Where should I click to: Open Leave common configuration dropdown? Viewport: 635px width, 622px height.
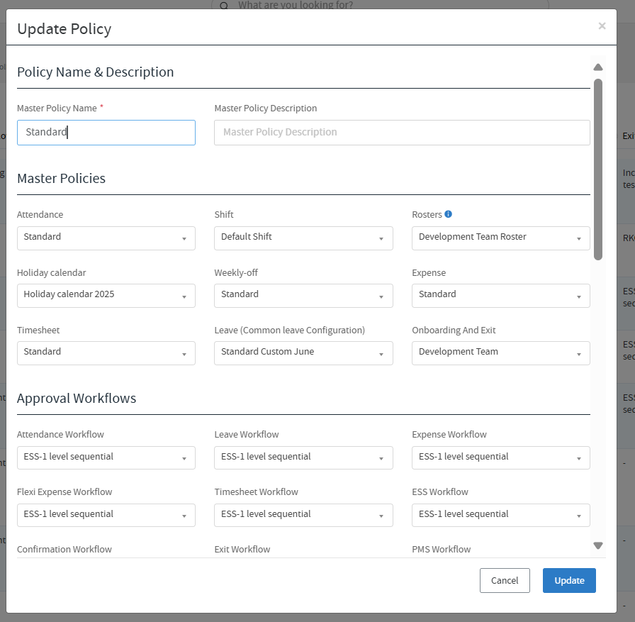[303, 352]
